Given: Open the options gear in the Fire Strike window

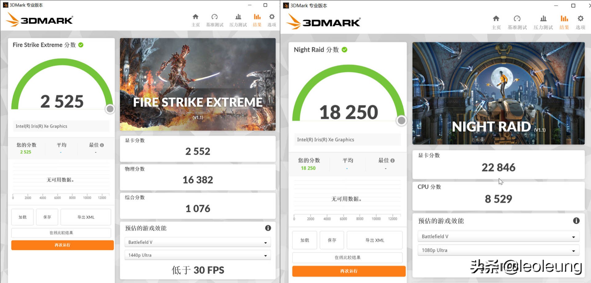Looking at the screenshot, I should click(272, 17).
